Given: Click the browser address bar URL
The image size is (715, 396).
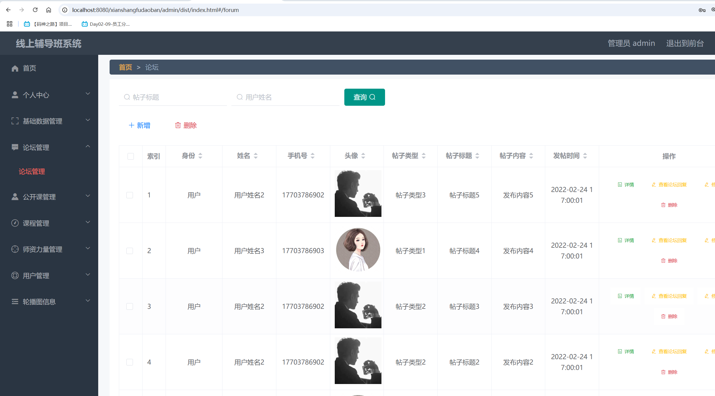Looking at the screenshot, I should click(x=155, y=10).
